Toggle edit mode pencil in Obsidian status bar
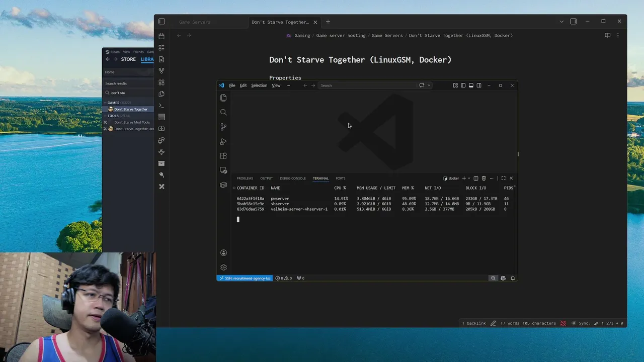The image size is (644, 362). click(x=493, y=323)
